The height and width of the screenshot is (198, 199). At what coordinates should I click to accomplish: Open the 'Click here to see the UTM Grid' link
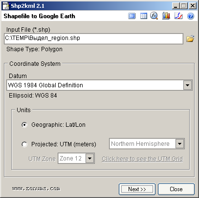click(142, 159)
